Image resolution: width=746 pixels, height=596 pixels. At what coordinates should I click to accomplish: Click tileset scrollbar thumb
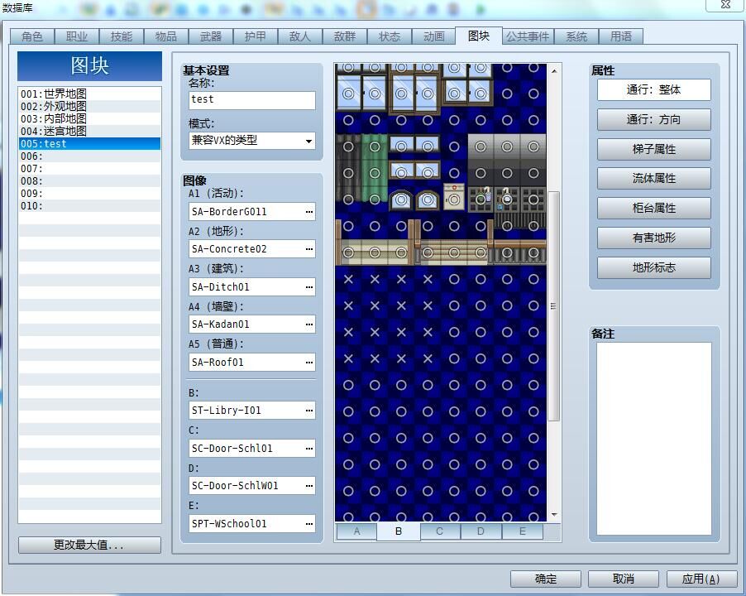[553, 306]
